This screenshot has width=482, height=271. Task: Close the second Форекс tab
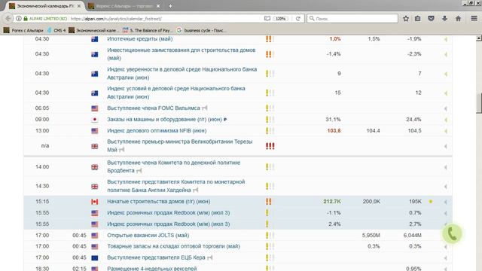[x=158, y=6]
